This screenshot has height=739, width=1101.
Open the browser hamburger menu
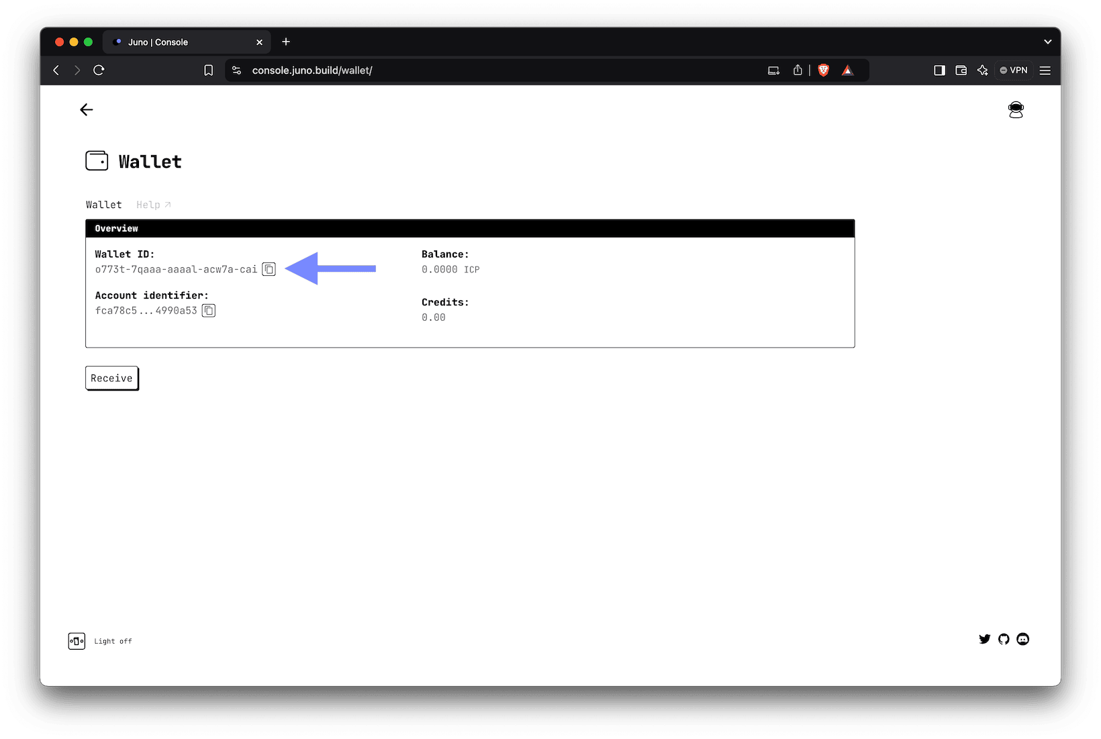coord(1045,70)
